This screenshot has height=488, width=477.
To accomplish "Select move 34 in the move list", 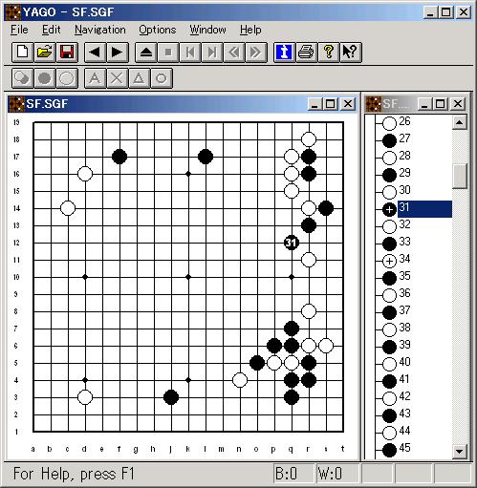I will click(x=397, y=261).
